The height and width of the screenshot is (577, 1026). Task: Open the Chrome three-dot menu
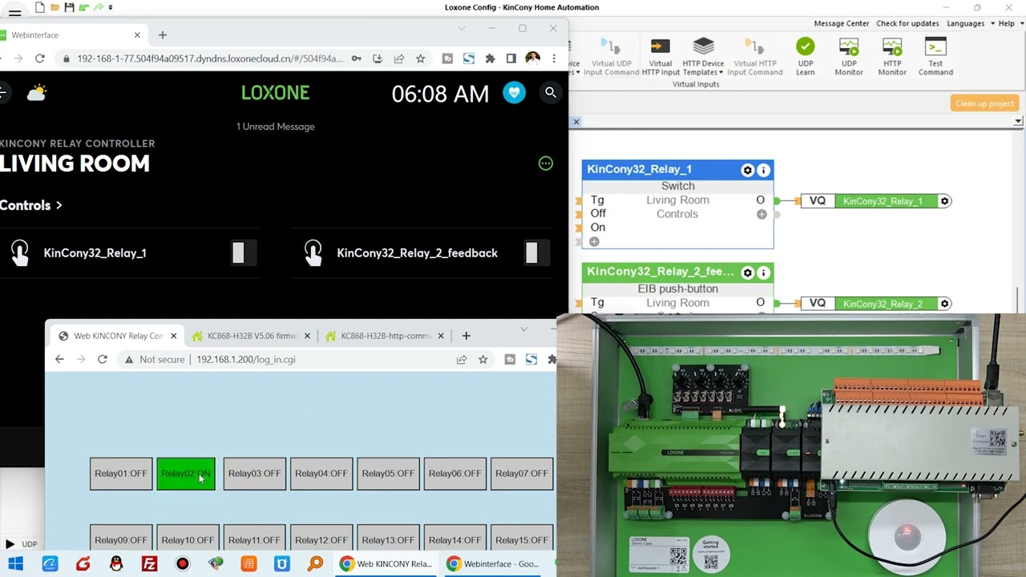pyautogui.click(x=554, y=59)
